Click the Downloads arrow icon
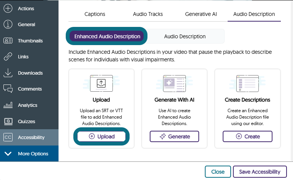The image size is (293, 180). (x=8, y=73)
